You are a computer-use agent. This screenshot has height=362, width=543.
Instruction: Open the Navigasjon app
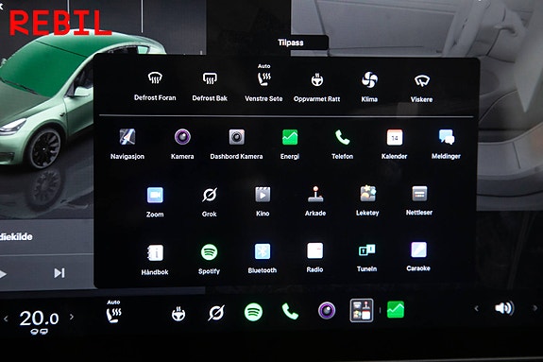(127, 144)
